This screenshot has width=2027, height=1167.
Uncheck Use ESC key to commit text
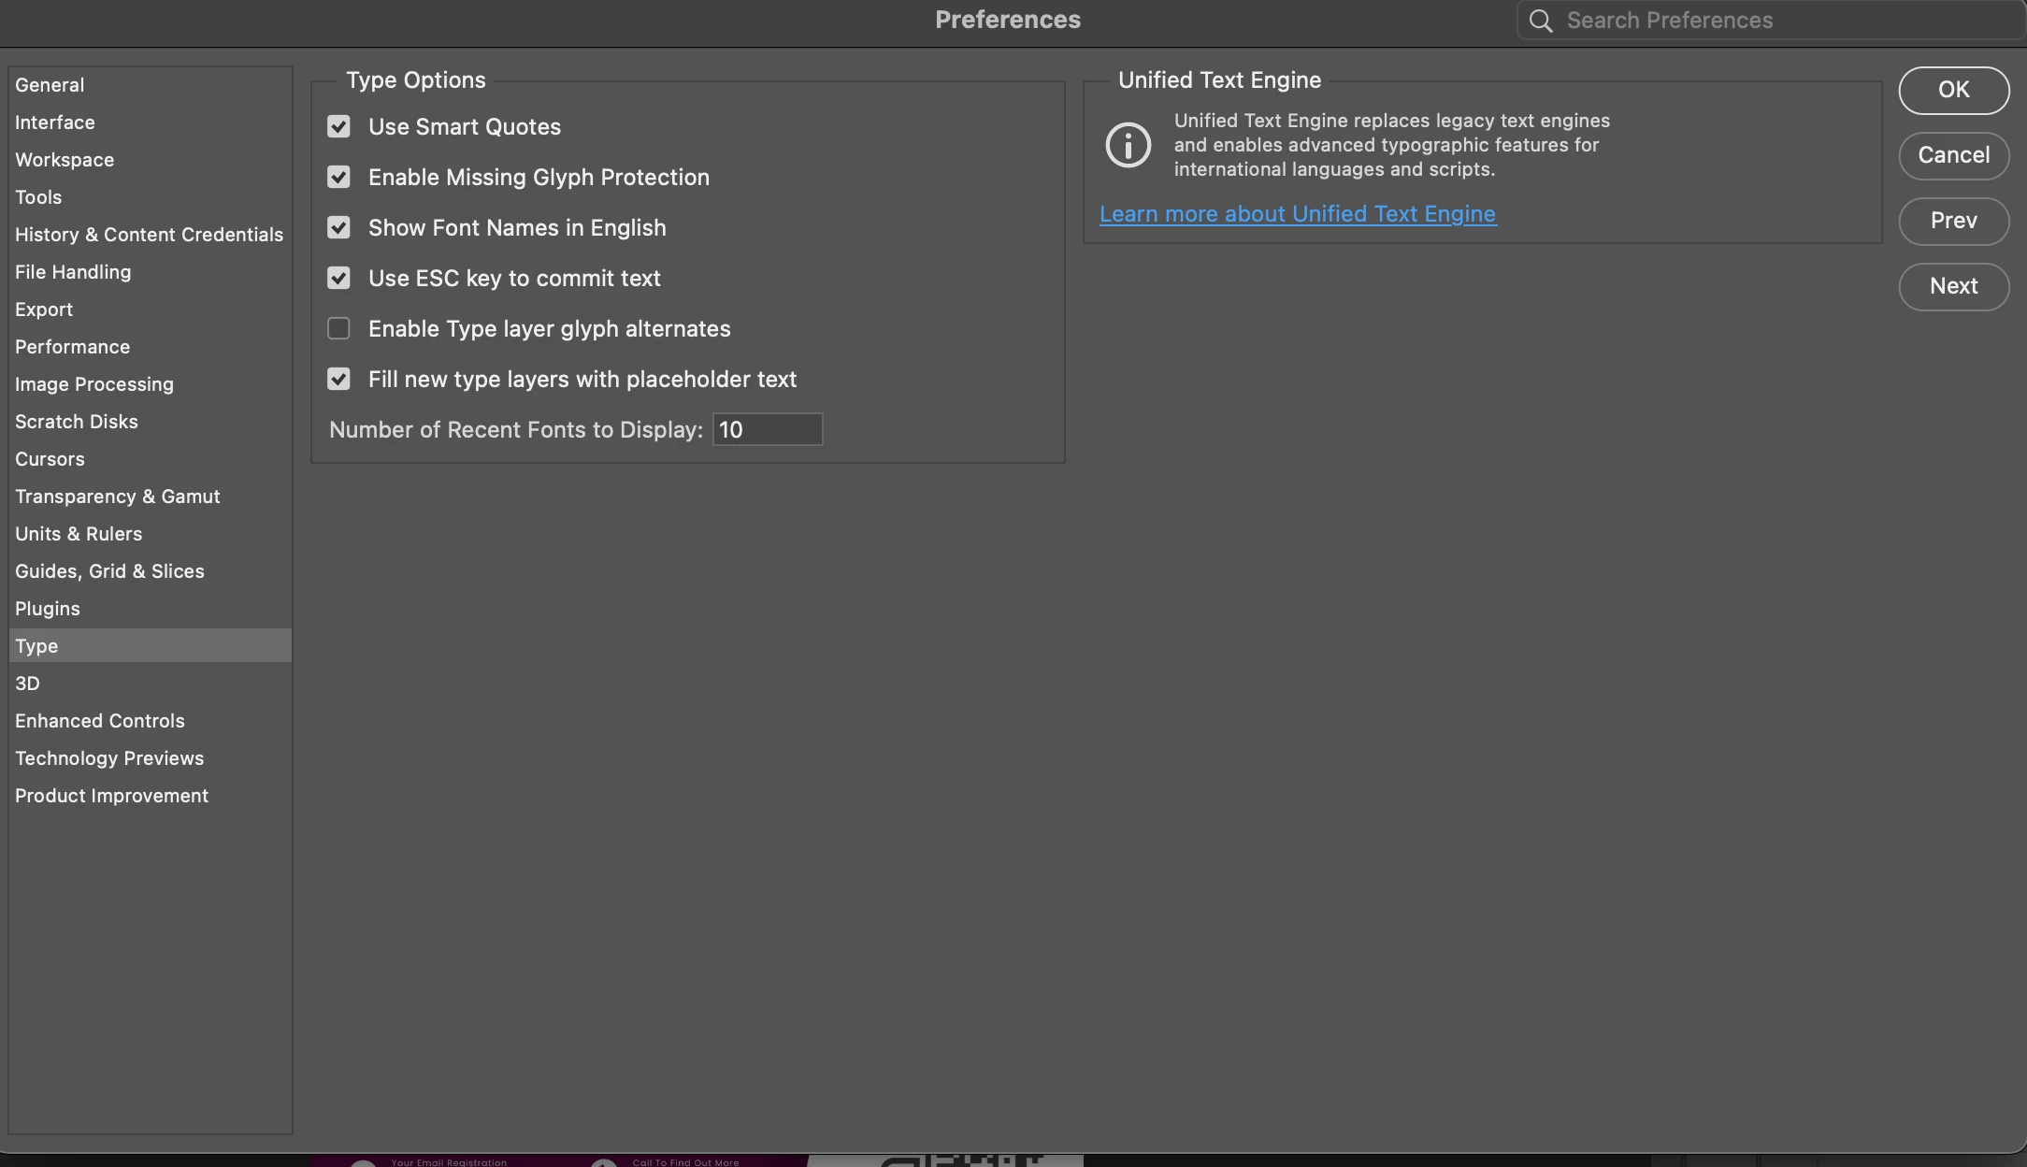point(338,278)
